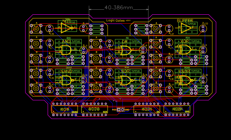
Task: Select the AL4 input LED
Action: tap(109, 43)
